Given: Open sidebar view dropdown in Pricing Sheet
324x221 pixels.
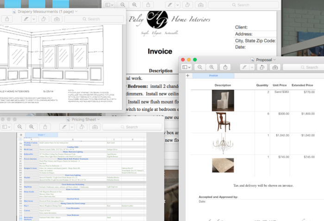Looking at the screenshot, I should tap(6, 127).
